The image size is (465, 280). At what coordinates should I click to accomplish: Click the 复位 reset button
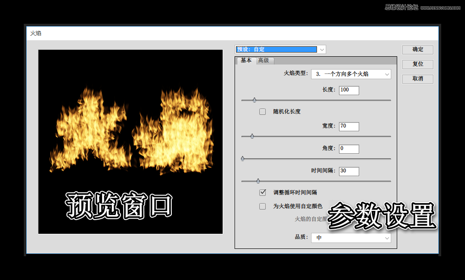click(417, 64)
